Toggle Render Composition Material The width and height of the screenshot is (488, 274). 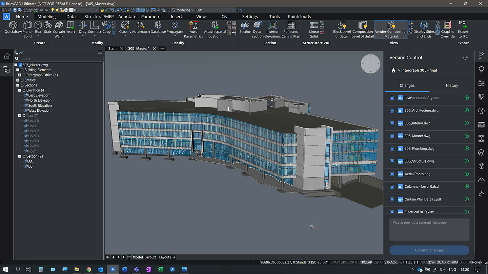391,29
